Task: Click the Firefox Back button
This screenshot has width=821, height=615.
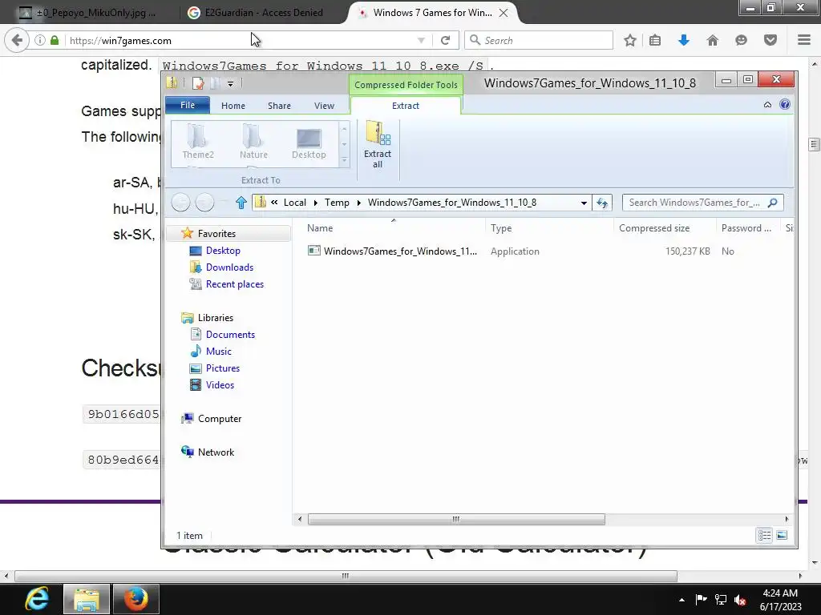Action: coord(17,40)
